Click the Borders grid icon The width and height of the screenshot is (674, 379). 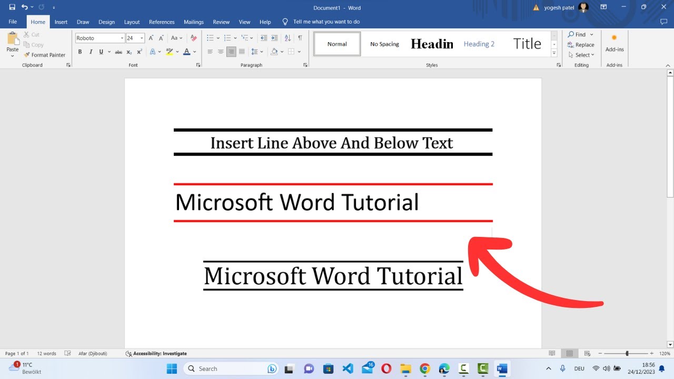(290, 52)
